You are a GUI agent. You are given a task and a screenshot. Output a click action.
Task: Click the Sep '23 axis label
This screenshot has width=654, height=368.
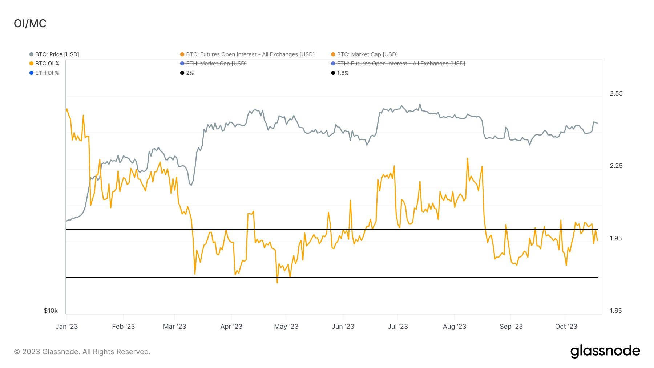click(x=511, y=326)
